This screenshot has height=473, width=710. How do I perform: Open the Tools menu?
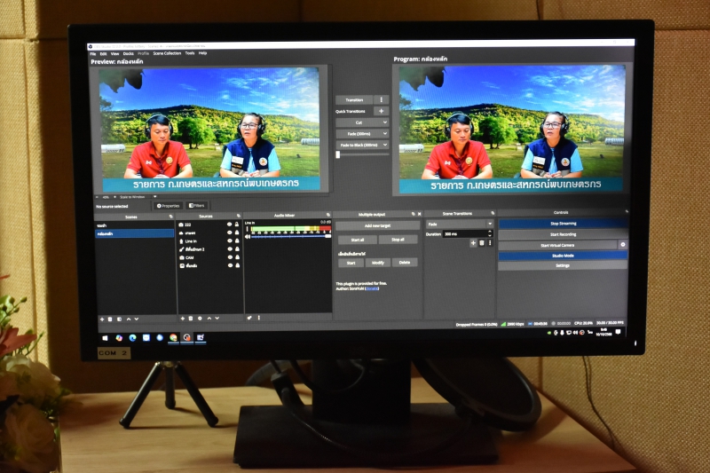point(189,53)
